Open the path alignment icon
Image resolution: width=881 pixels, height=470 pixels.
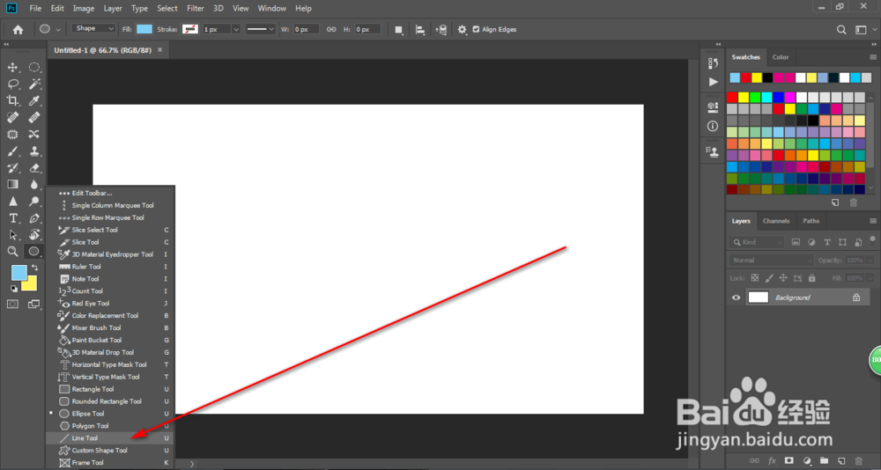[419, 30]
